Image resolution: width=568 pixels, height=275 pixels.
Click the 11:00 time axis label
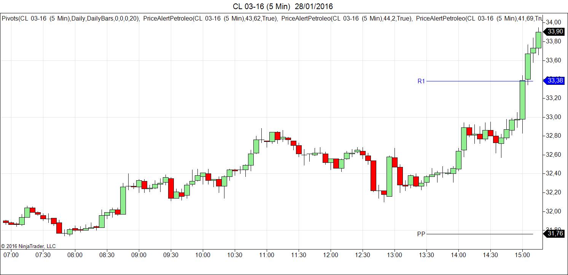point(266,255)
